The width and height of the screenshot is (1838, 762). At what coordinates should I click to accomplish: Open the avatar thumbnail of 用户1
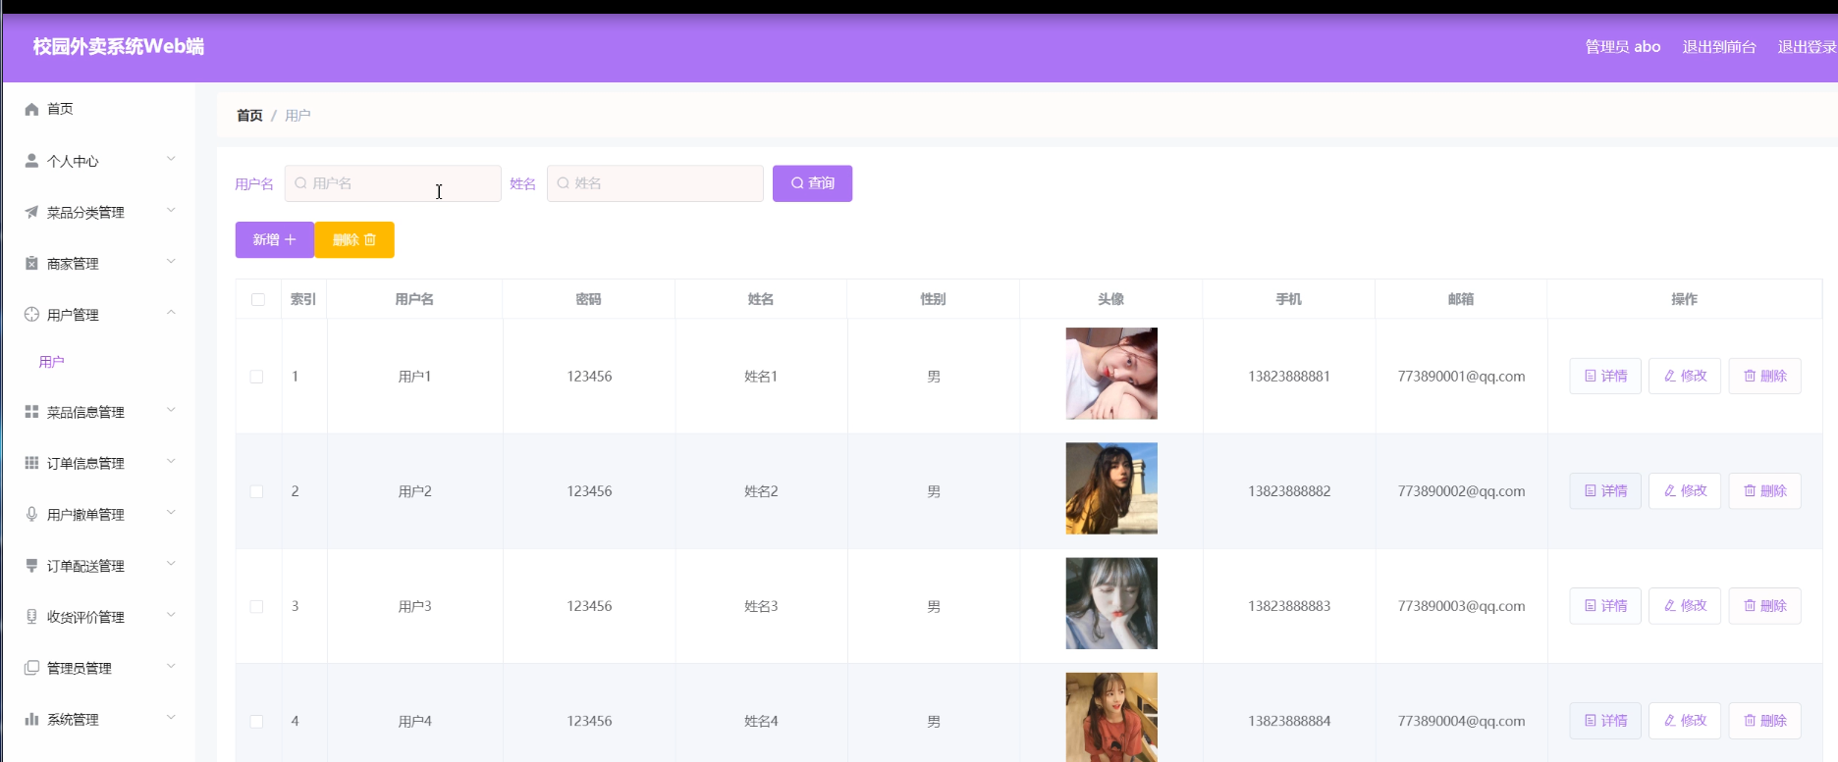(x=1111, y=374)
